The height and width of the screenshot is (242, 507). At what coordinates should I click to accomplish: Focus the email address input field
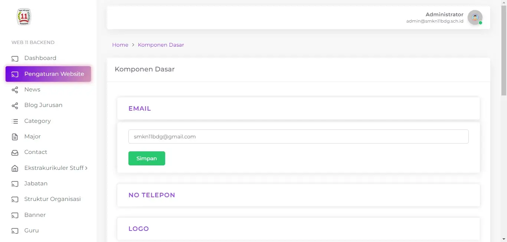coord(298,137)
